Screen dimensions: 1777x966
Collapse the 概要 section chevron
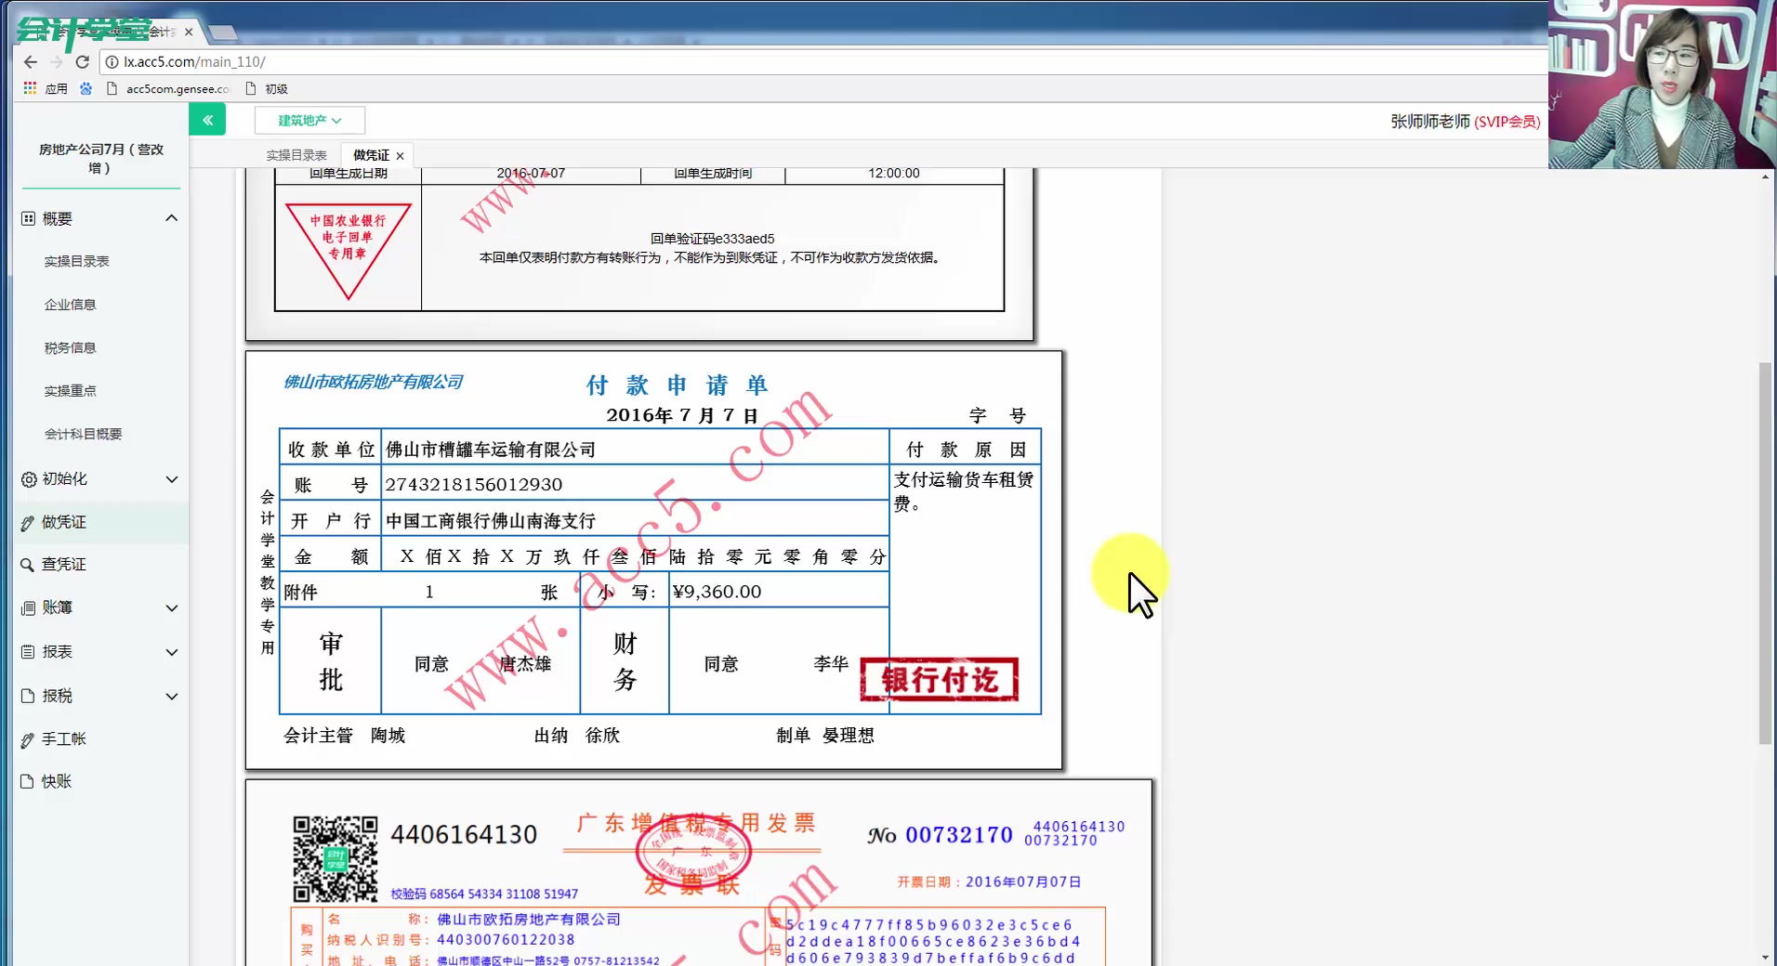[x=172, y=217]
